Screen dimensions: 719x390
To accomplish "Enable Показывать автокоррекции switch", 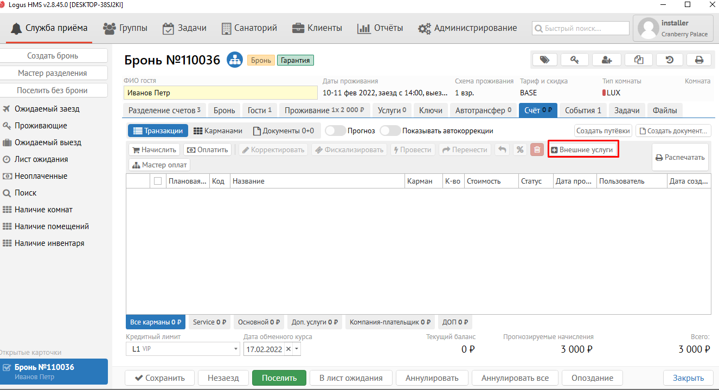I will click(390, 131).
